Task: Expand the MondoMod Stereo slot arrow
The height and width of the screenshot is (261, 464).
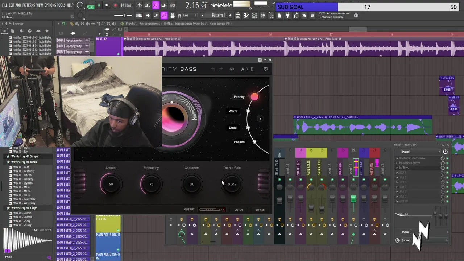Action: point(397,163)
